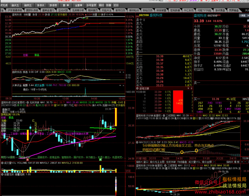Screen dimensions: 249x196
Task: Open the 30-minute chart 三线穿阳 indicator dropdown
Action: (165, 166)
